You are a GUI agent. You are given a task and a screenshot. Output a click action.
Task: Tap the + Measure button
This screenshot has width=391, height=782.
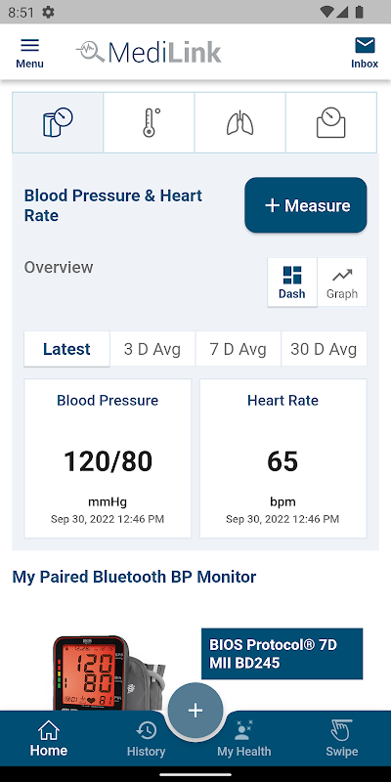pyautogui.click(x=306, y=205)
